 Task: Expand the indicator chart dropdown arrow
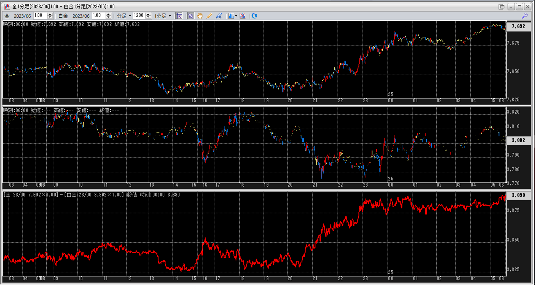point(236,16)
